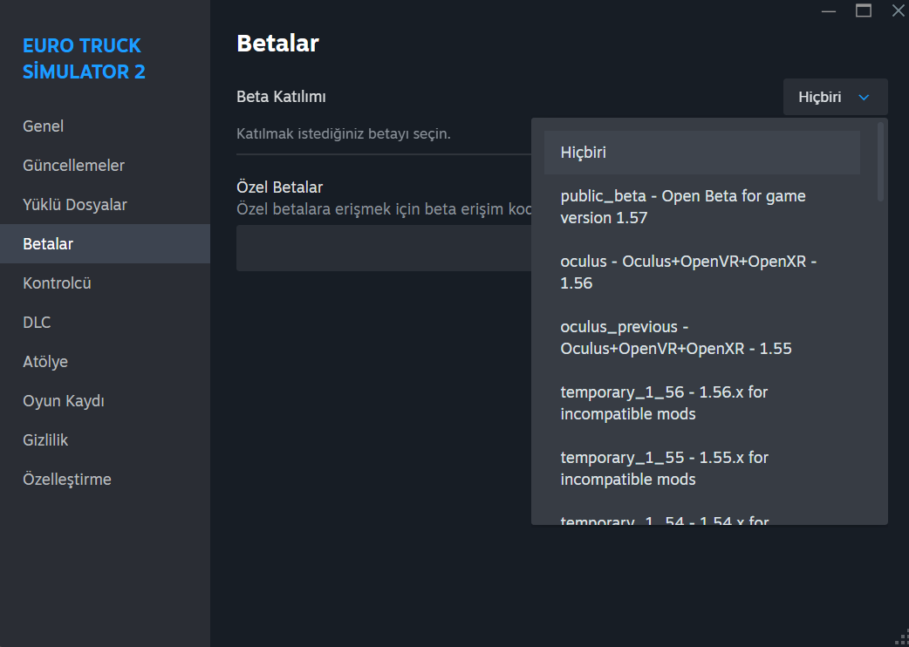This screenshot has height=647, width=909.
Task: Select Gizlilik in the sidebar
Action: coord(105,440)
